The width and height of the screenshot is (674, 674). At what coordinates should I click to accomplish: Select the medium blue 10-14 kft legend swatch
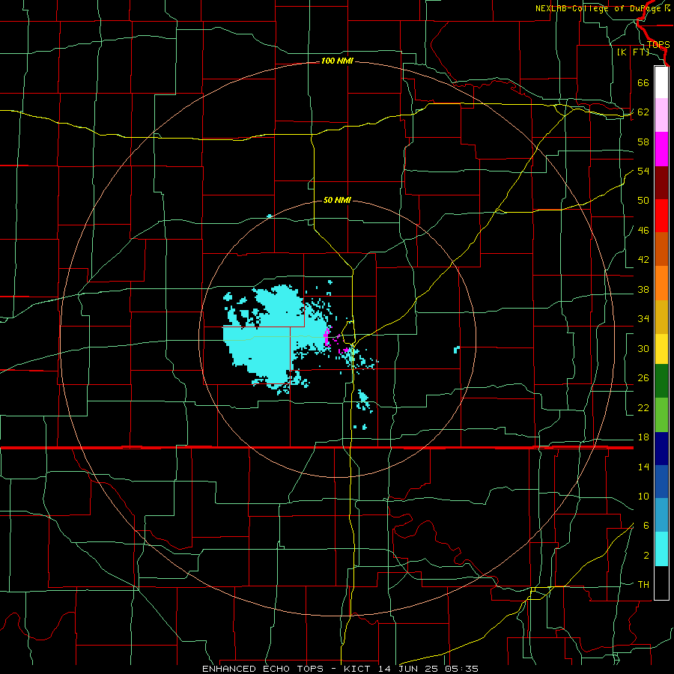point(661,482)
